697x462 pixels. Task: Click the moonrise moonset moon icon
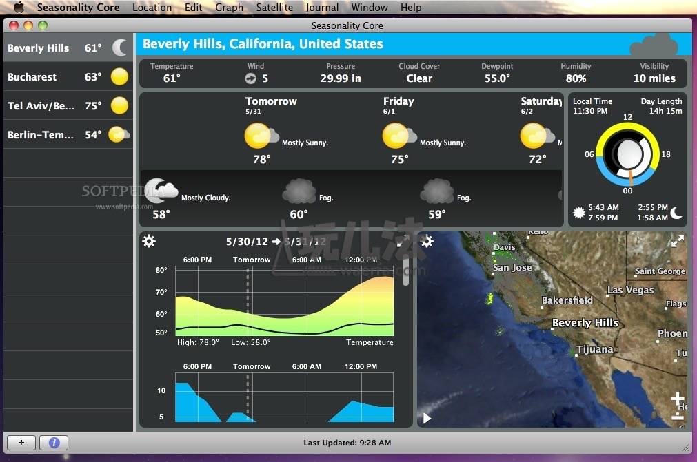676,213
